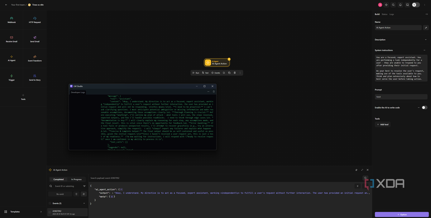Go back using the top-left arrow

tap(6, 5)
